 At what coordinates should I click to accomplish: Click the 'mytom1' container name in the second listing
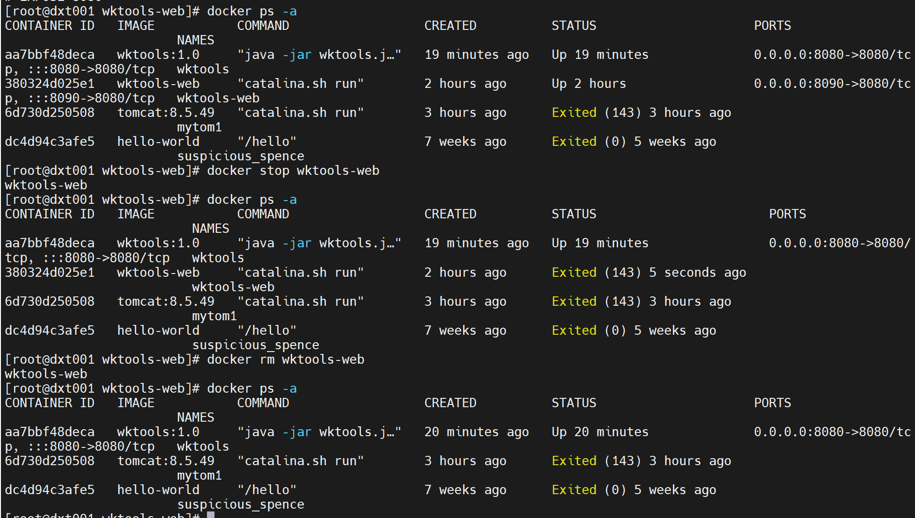point(214,316)
